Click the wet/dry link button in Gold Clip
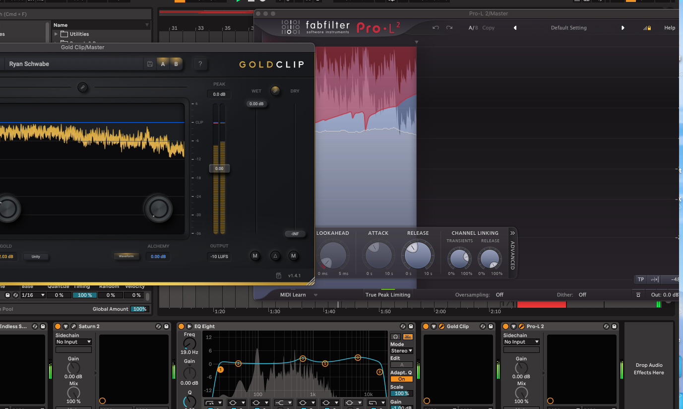 point(275,90)
